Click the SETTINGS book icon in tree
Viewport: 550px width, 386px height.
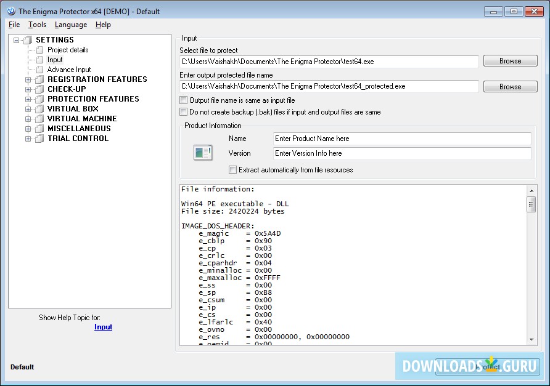(x=28, y=40)
